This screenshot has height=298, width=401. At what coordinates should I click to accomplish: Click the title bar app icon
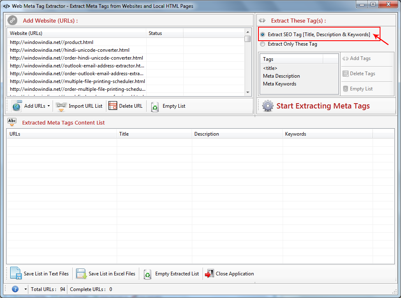[7, 6]
